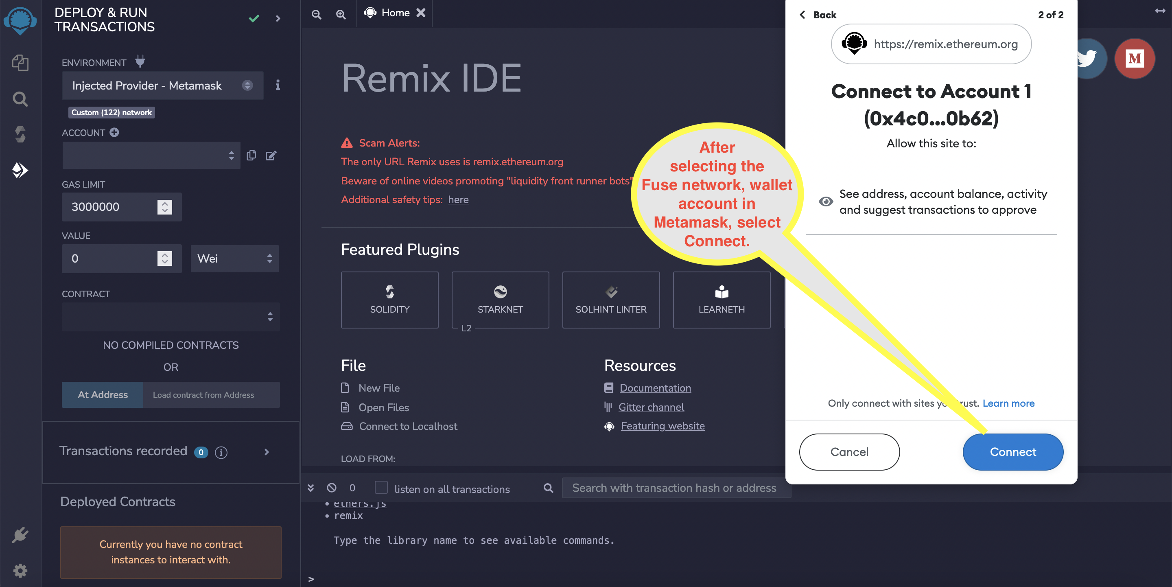Click the blue Connect button in Metamask
This screenshot has width=1172, height=587.
click(x=1012, y=452)
